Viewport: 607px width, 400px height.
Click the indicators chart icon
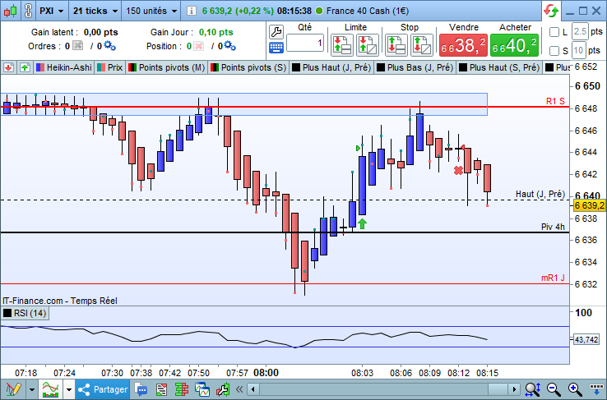click(x=50, y=389)
